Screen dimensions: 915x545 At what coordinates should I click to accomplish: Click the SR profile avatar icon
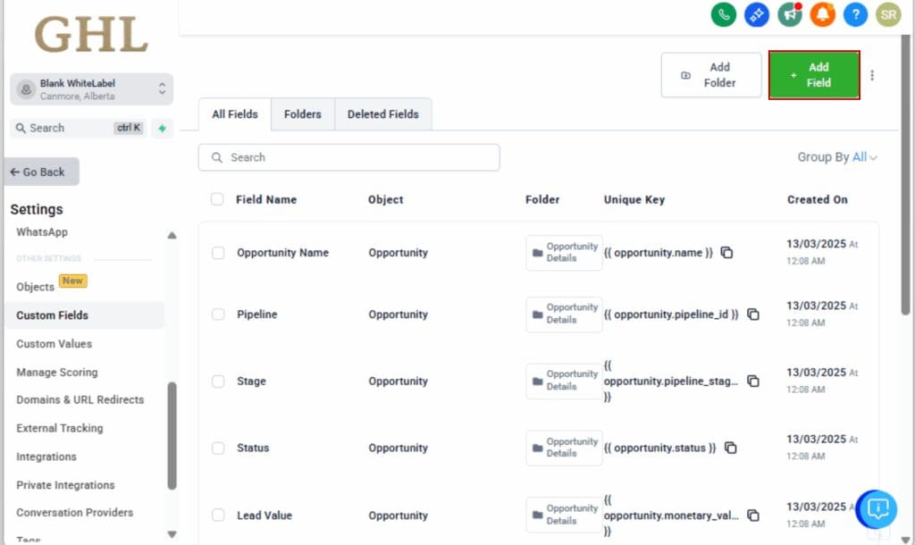[x=887, y=14]
